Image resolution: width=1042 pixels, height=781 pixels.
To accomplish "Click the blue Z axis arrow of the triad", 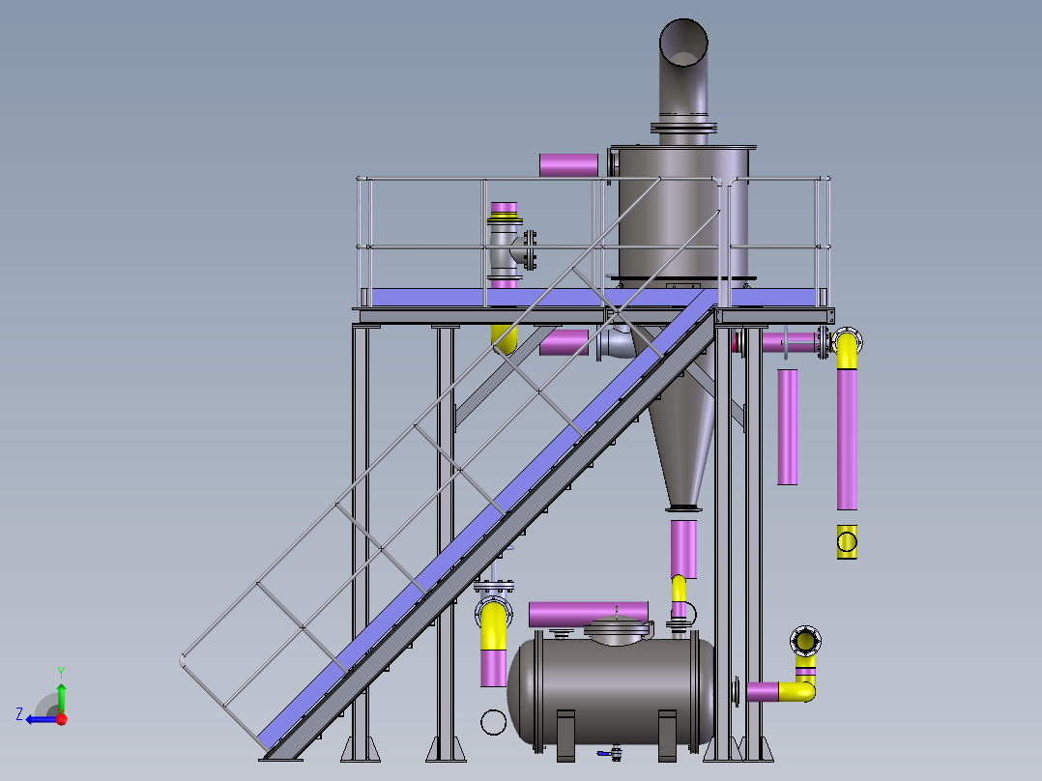I will coord(40,719).
